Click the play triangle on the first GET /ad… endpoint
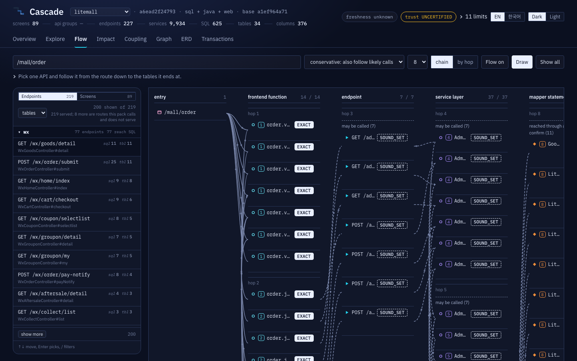 click(x=347, y=138)
